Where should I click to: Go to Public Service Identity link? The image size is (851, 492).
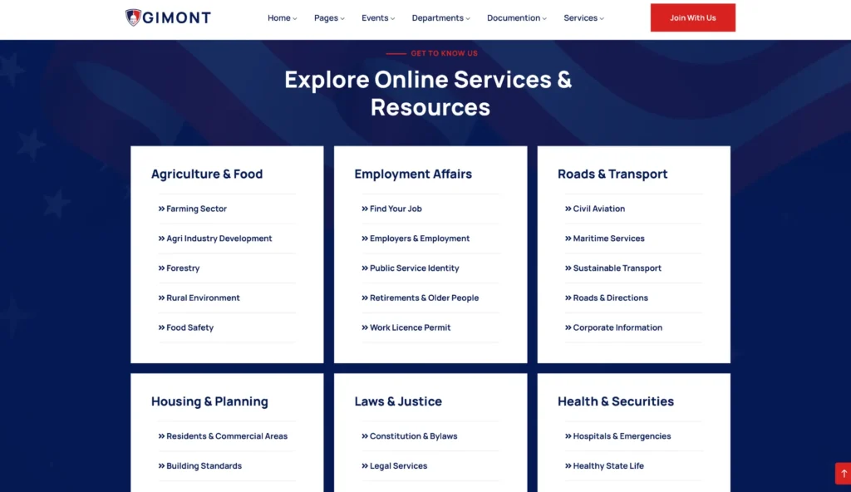click(x=414, y=268)
